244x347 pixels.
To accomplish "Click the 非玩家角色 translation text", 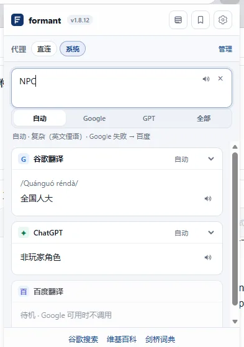I will click(40, 257).
